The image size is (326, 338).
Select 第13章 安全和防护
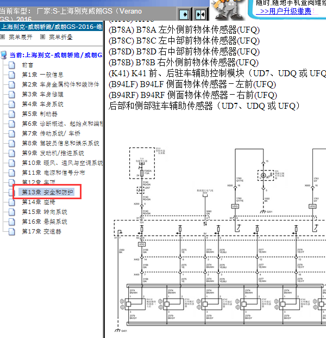point(47,192)
